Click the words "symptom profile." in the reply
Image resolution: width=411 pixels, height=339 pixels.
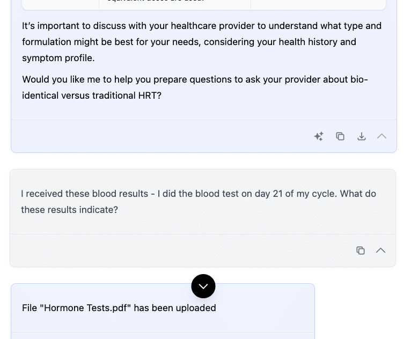[58, 57]
